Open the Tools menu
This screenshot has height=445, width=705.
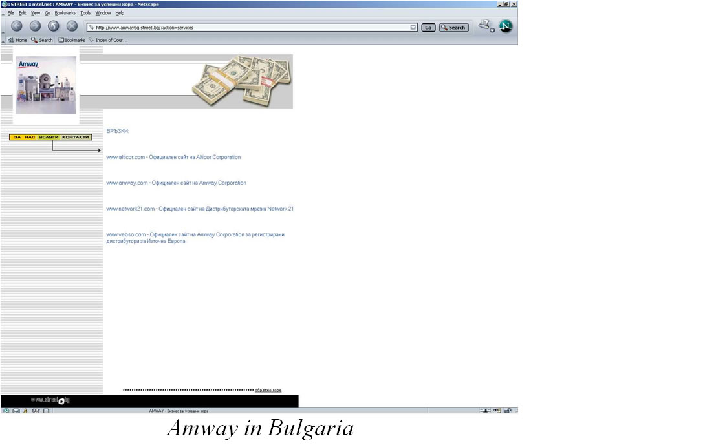85,13
